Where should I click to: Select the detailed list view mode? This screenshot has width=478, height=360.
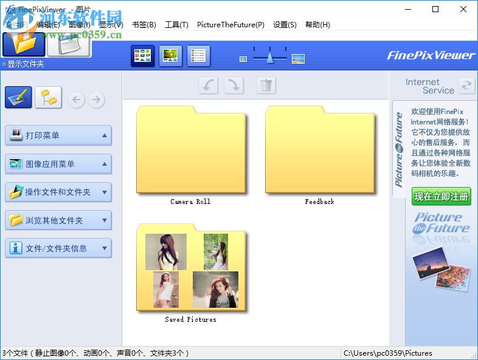click(198, 56)
